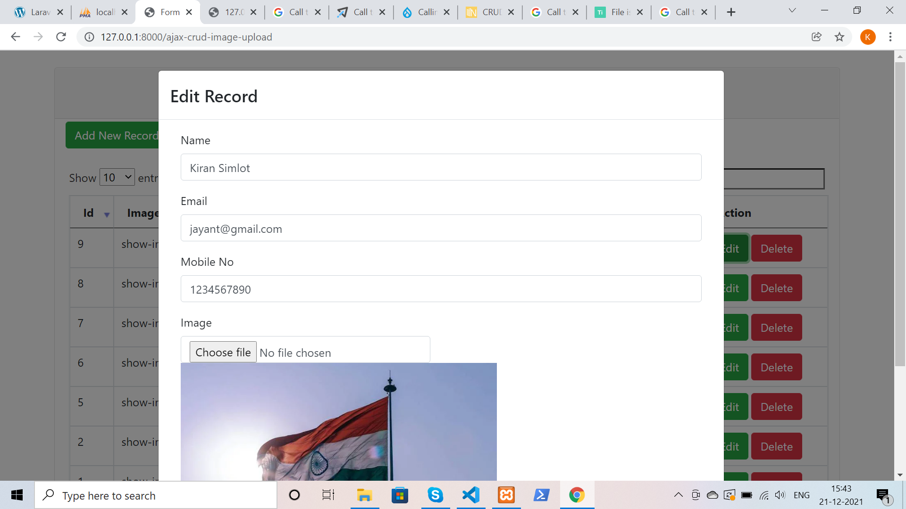Delete the record in row 2
The image size is (906, 509).
[x=776, y=446]
